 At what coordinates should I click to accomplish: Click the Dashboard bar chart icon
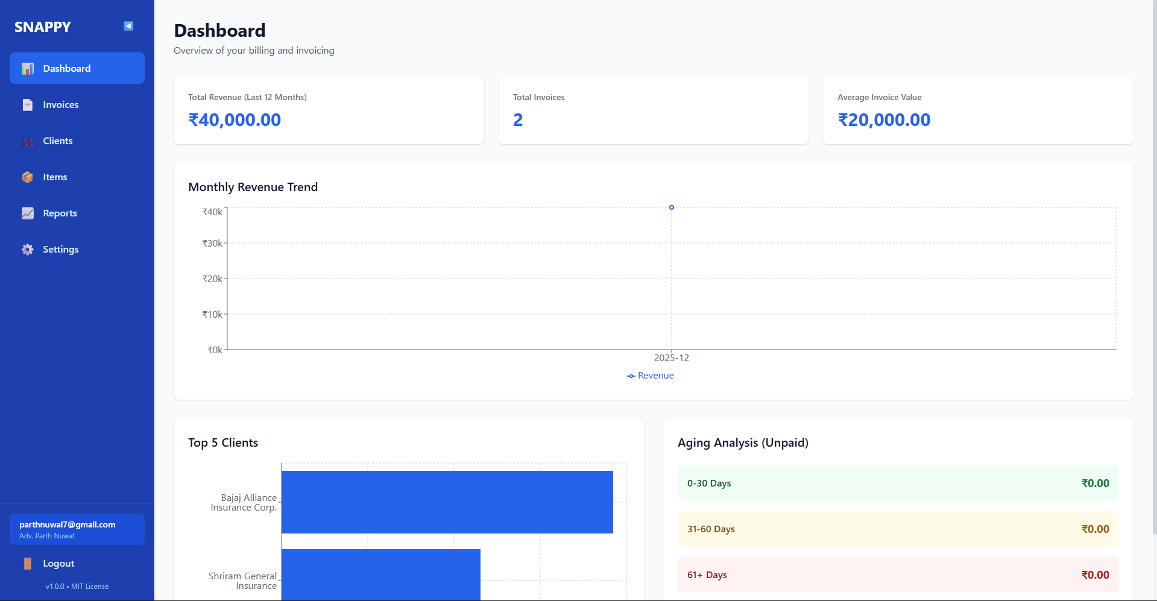[x=28, y=69]
